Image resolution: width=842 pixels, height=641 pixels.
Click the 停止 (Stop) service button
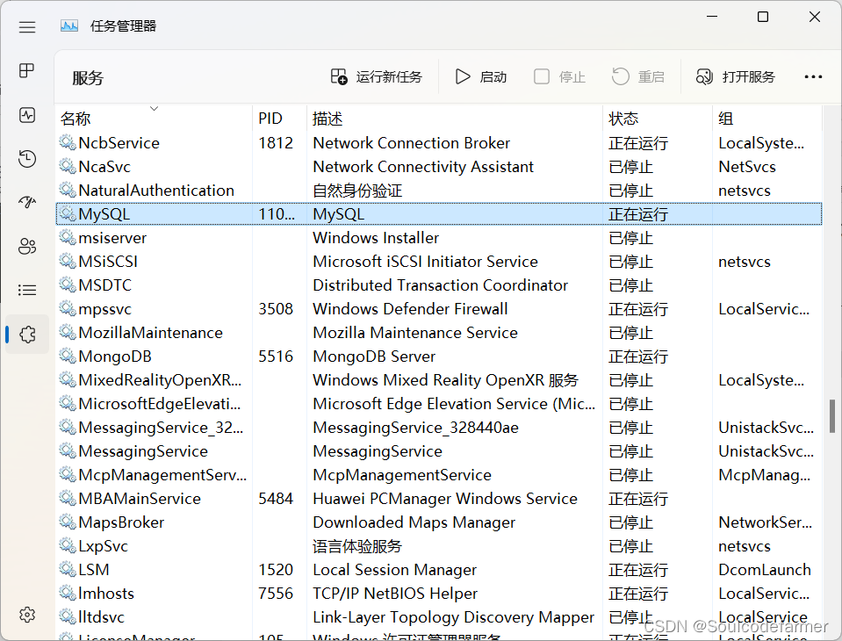(x=559, y=76)
